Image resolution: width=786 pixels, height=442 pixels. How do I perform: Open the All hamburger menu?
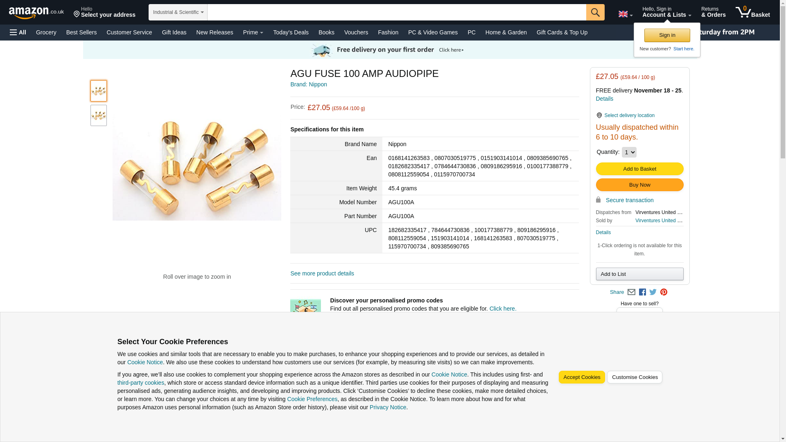pos(18,32)
